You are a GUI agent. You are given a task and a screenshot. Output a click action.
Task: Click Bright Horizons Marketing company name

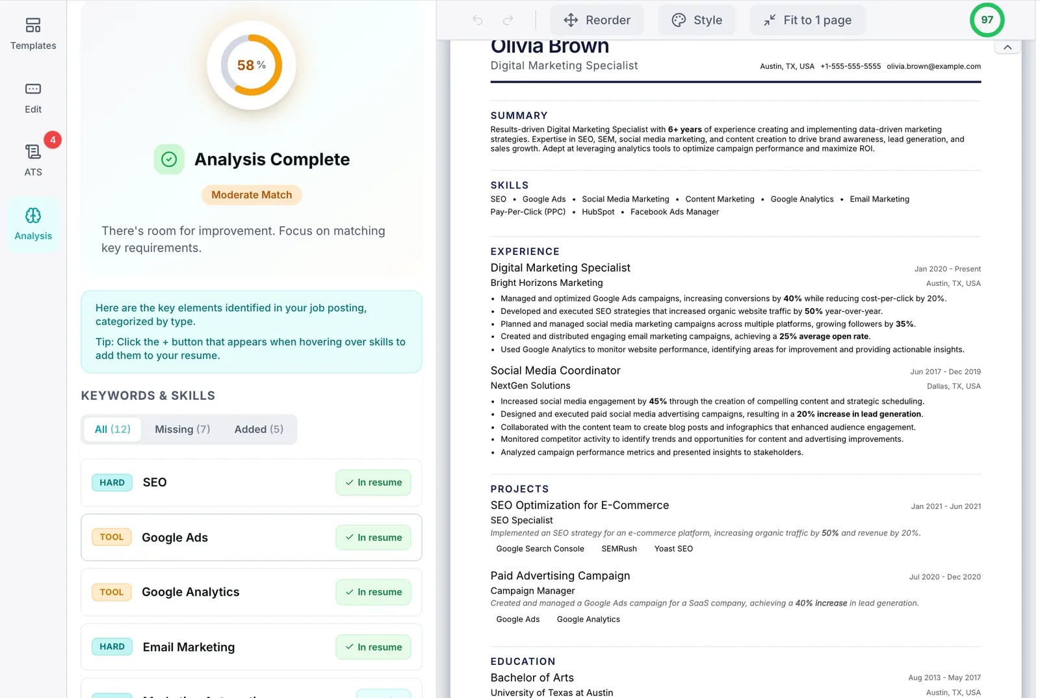(x=546, y=283)
